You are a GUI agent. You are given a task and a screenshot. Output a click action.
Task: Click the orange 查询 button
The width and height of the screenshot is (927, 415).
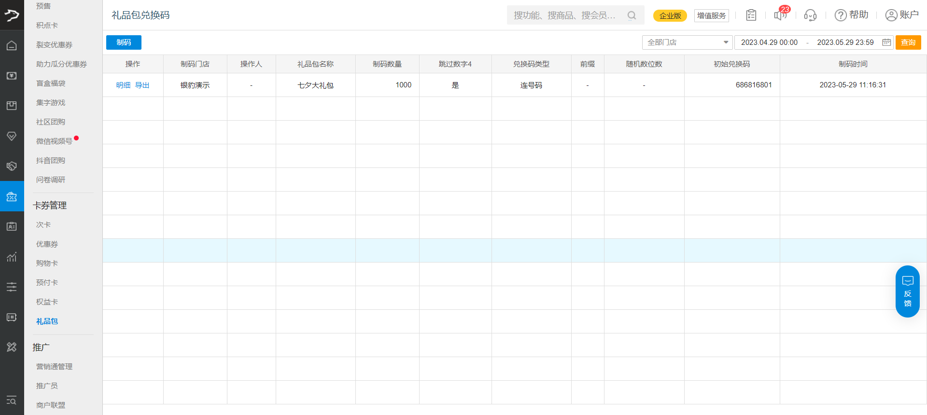(908, 42)
